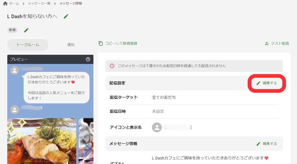This screenshot has height=164, width=297.
Task: Click 未設定 delivery date value
Action: pyautogui.click(x=158, y=112)
